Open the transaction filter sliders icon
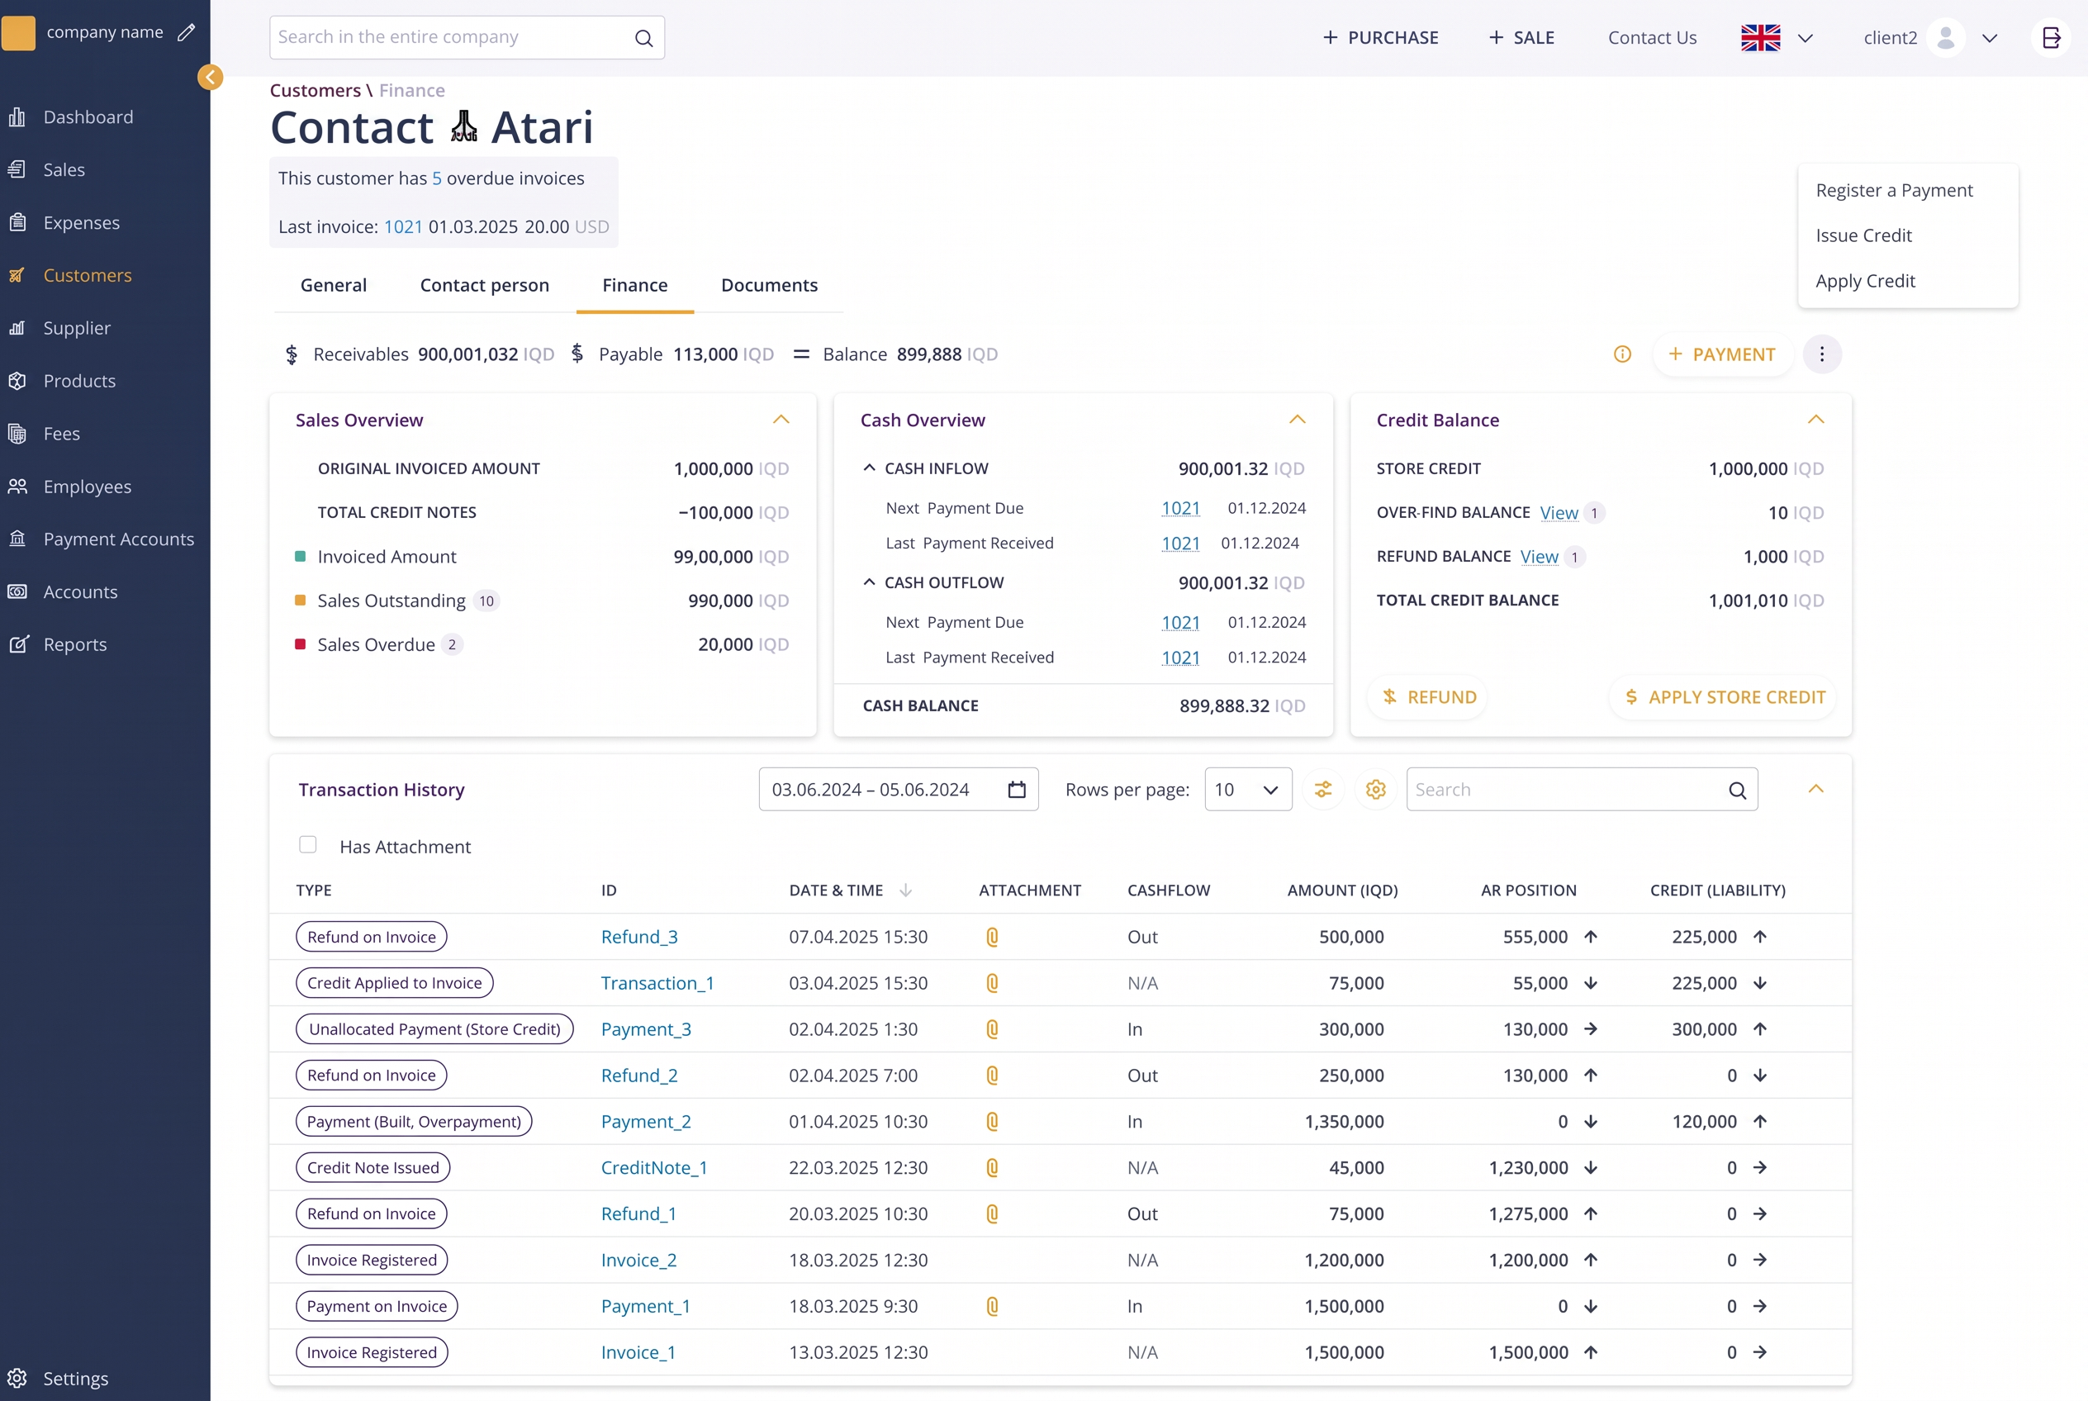Image resolution: width=2088 pixels, height=1401 pixels. tap(1323, 790)
